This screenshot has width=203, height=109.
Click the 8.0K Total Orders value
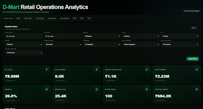(x=59, y=76)
